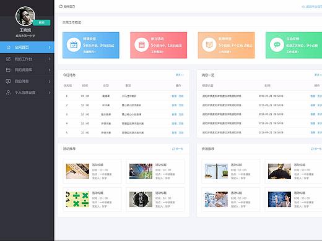Click the speech bubble icon on the green card
This screenshot has height=241, width=322.
(x=277, y=44)
